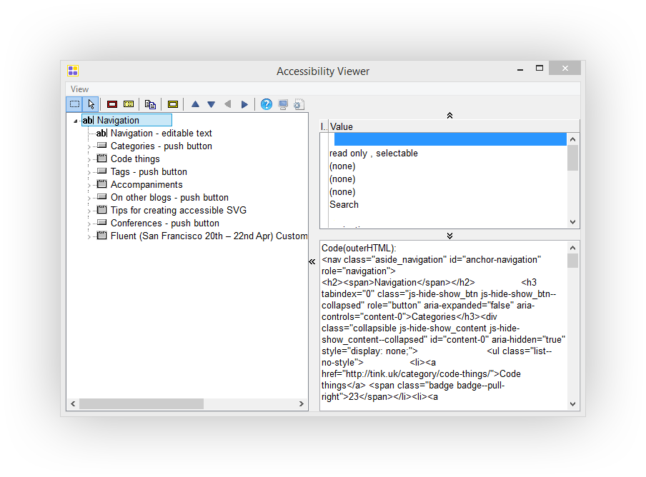Image resolution: width=646 pixels, height=477 pixels.
Task: Click the grey left-arrow toolbar button
Action: point(227,104)
